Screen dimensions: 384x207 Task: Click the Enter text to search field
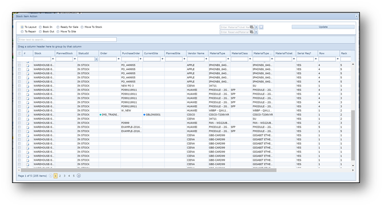click(x=68, y=39)
